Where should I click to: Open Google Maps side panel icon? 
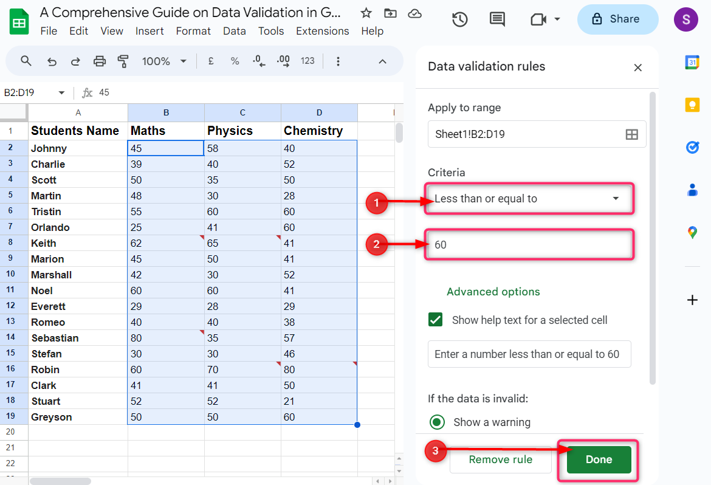pyautogui.click(x=692, y=232)
